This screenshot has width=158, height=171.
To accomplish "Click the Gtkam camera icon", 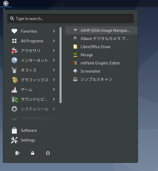I will click(75, 38).
